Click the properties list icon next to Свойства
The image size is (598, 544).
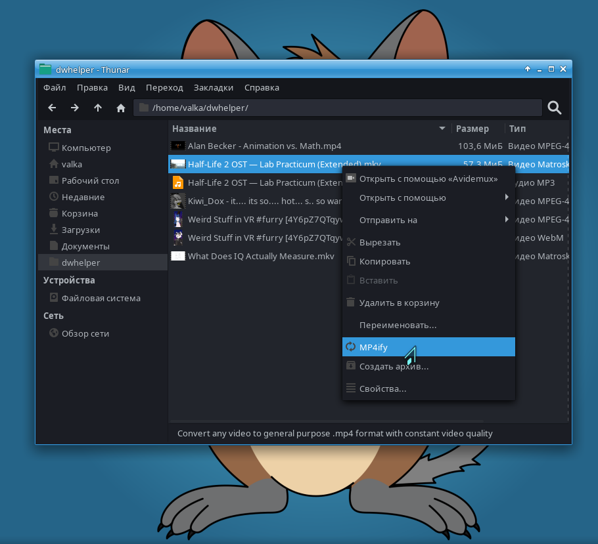[x=350, y=388]
